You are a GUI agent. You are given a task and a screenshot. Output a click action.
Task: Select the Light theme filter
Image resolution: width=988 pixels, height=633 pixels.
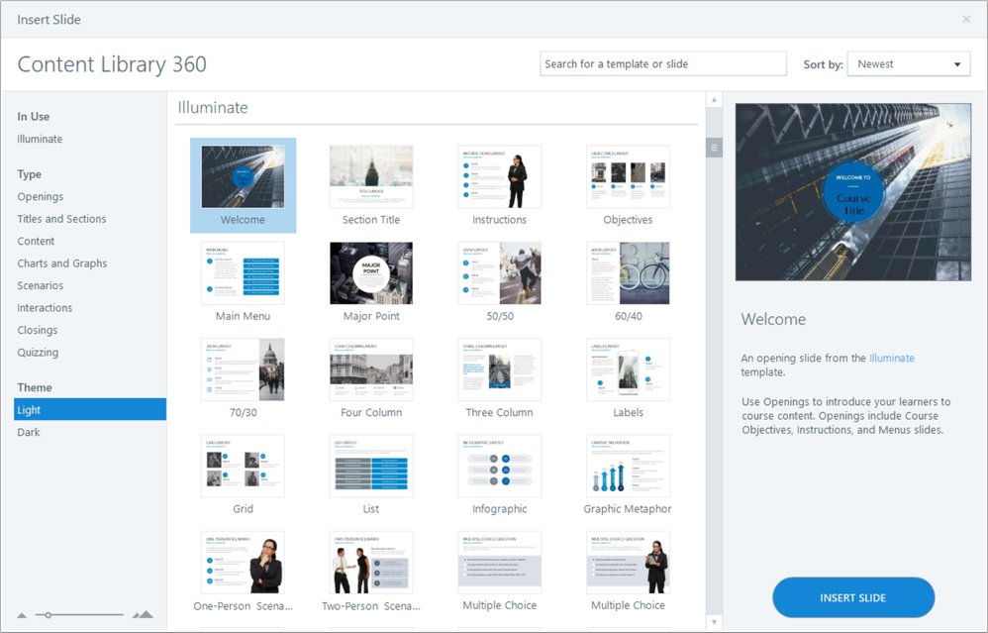pos(90,409)
